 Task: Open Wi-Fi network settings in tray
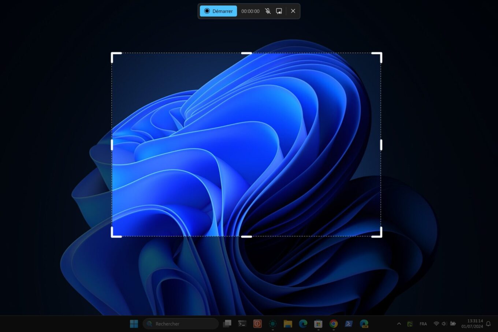tap(436, 324)
